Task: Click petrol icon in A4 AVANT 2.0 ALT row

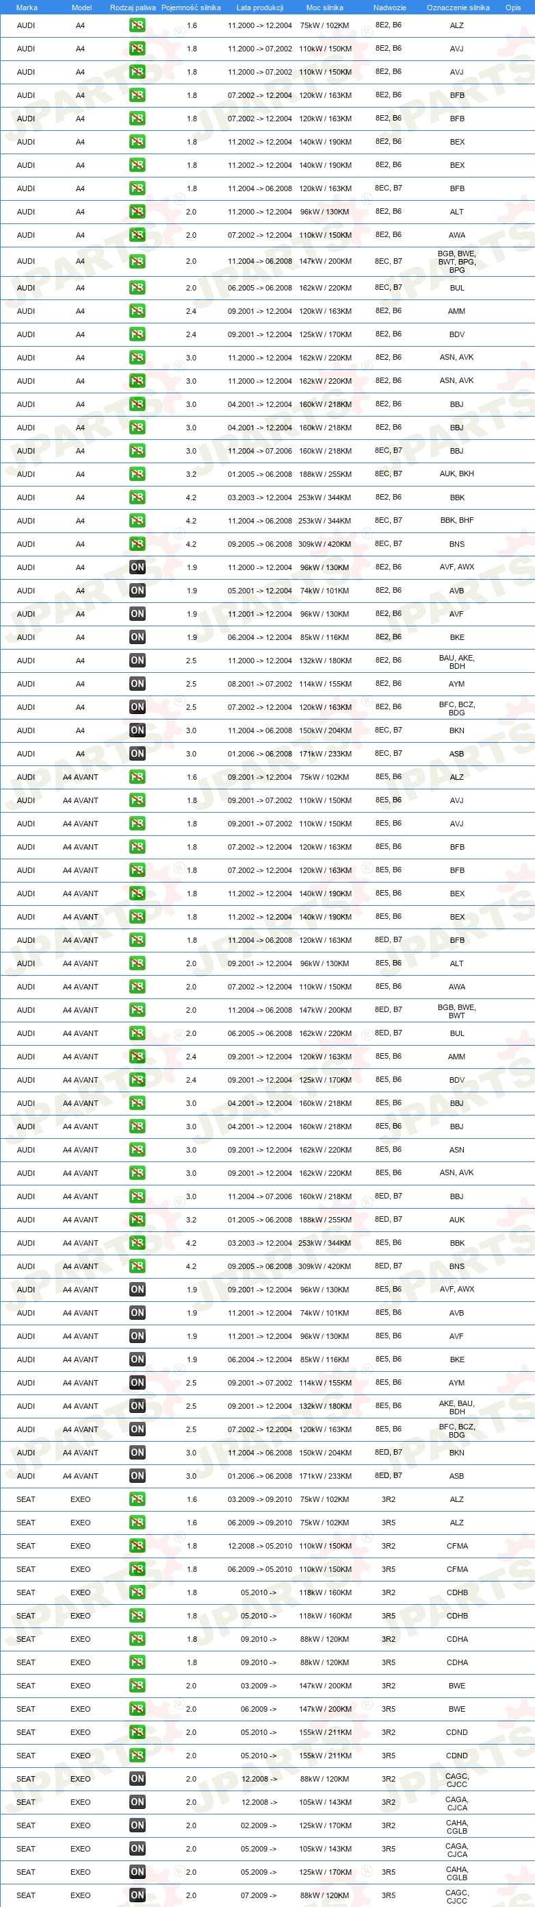Action: (x=138, y=963)
